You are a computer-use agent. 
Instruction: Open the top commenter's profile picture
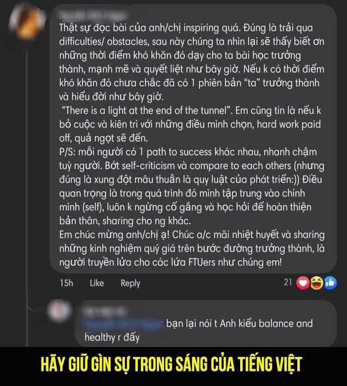pos(27,22)
